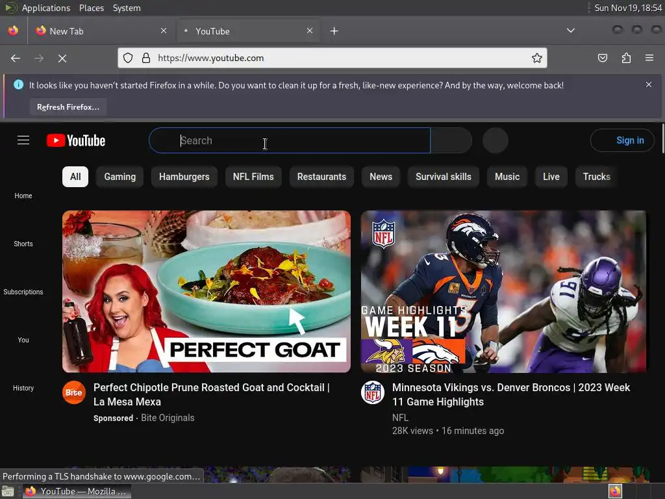Open Shorts in YouTube sidebar
665x499 pixels.
coord(23,244)
